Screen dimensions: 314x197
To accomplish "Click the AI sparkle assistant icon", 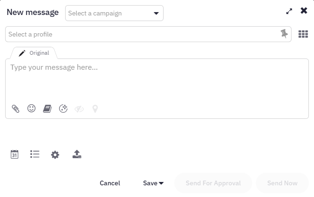I will pyautogui.click(x=63, y=109).
